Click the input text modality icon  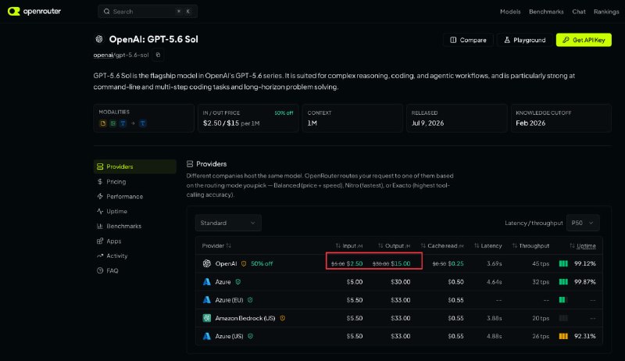(123, 123)
